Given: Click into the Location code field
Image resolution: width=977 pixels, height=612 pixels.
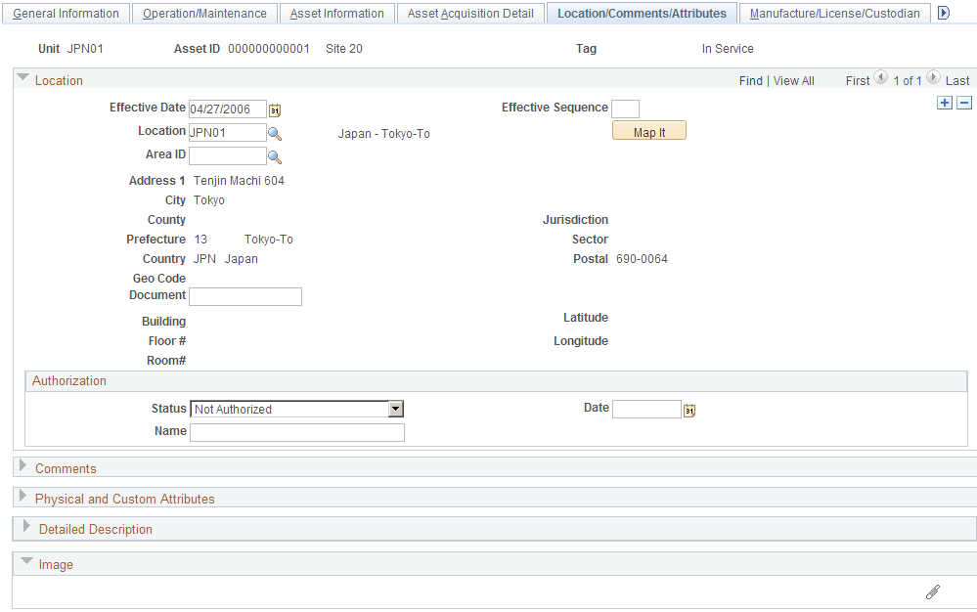Looking at the screenshot, I should pyautogui.click(x=228, y=133).
